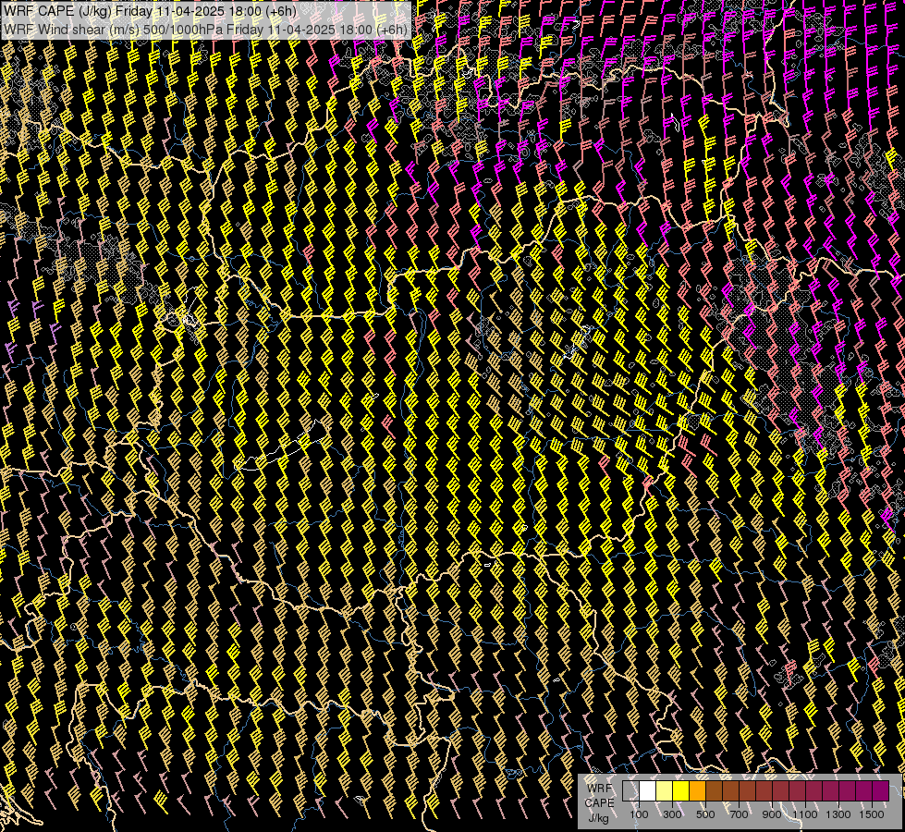Click the 'WRF CAPE (J/kg)' title line

tap(150, 11)
